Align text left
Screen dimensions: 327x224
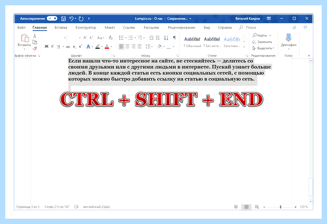point(121,46)
